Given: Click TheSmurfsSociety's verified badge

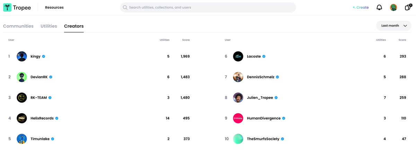Looking at the screenshot, I should pyautogui.click(x=282, y=139).
